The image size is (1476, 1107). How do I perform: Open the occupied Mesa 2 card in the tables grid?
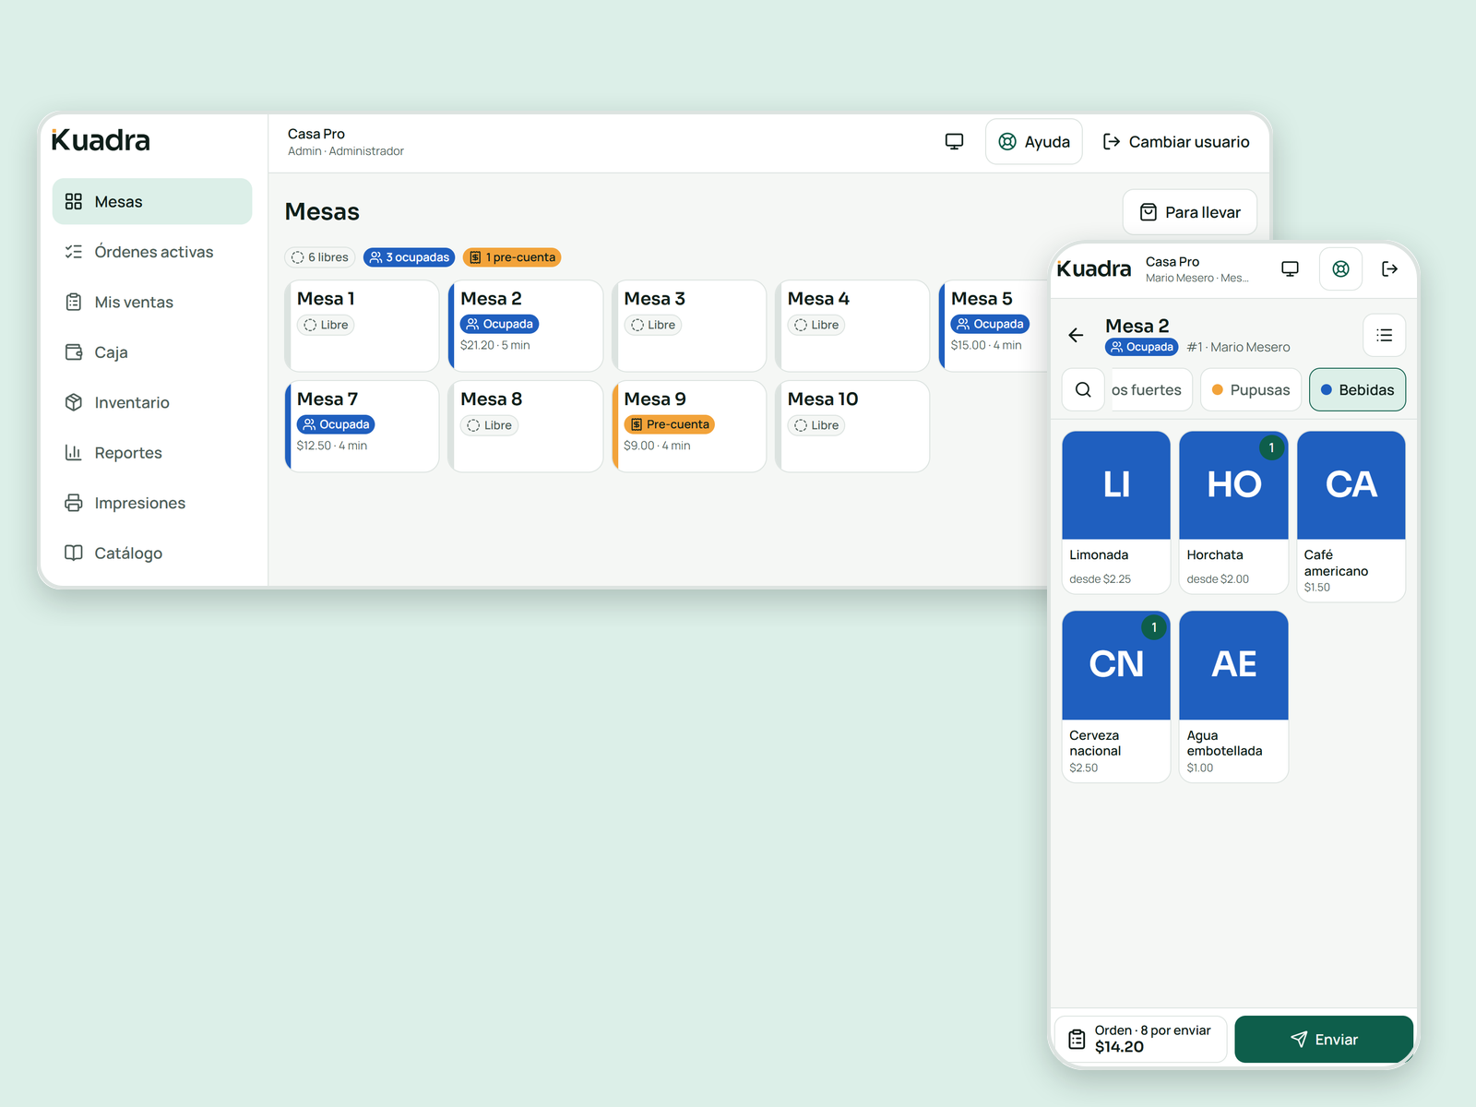[x=526, y=326]
